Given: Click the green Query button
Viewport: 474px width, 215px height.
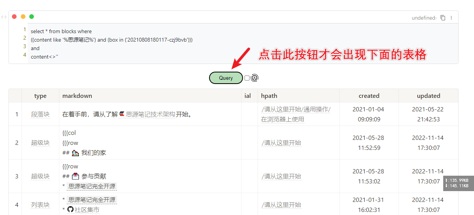Looking at the screenshot, I should 226,78.
